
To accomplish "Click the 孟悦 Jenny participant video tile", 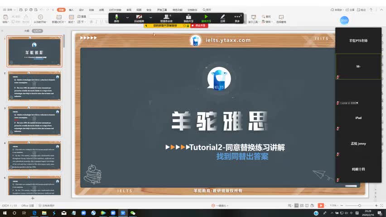I will tap(358, 143).
